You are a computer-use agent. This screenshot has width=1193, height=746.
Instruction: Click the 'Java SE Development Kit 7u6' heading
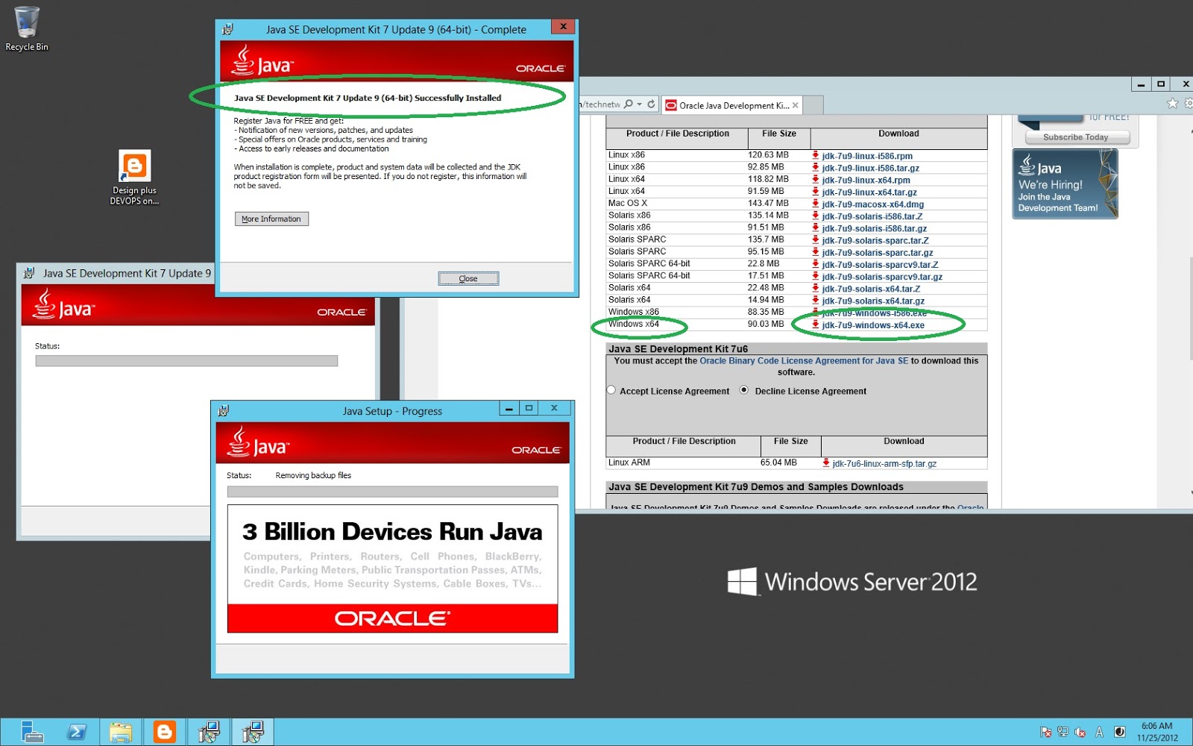tap(678, 348)
